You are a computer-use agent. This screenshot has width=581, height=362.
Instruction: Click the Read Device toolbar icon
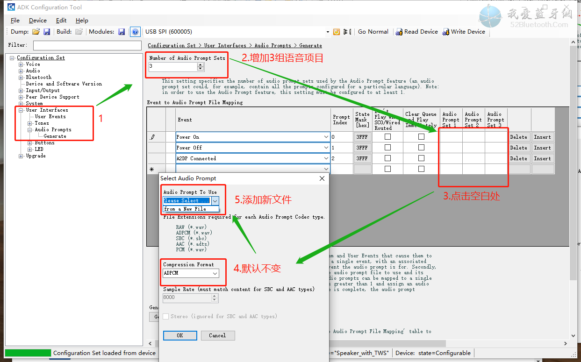399,32
